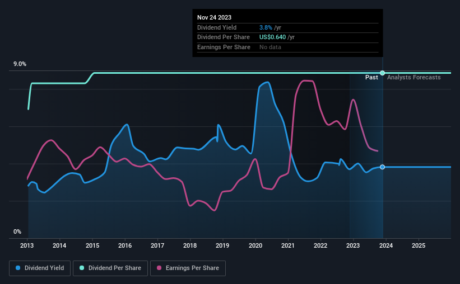Click the tooltip date 'Nov 24 2023'

pos(214,17)
